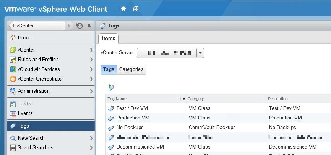Expand the Administration chevron arrow
Image resolution: width=331 pixels, height=155 pixels.
pyautogui.click(x=91, y=91)
